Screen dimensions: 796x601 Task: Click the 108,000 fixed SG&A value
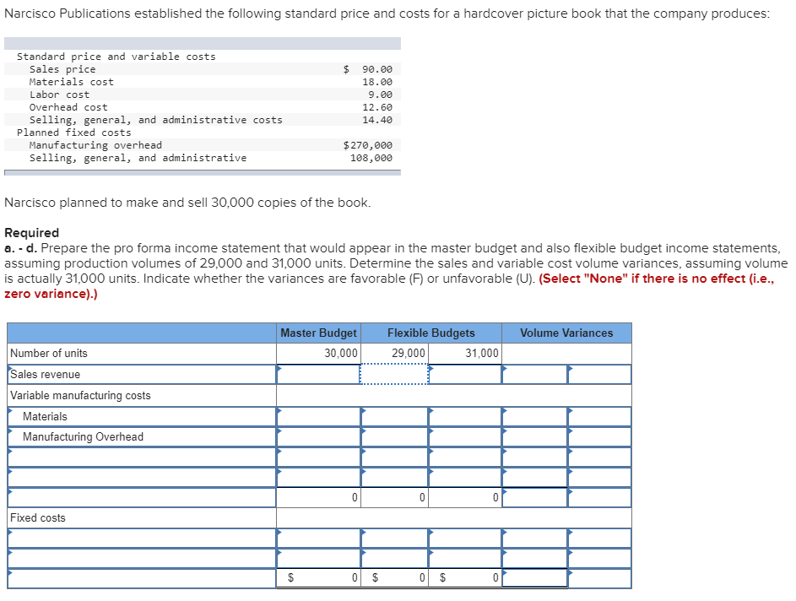pos(371,158)
